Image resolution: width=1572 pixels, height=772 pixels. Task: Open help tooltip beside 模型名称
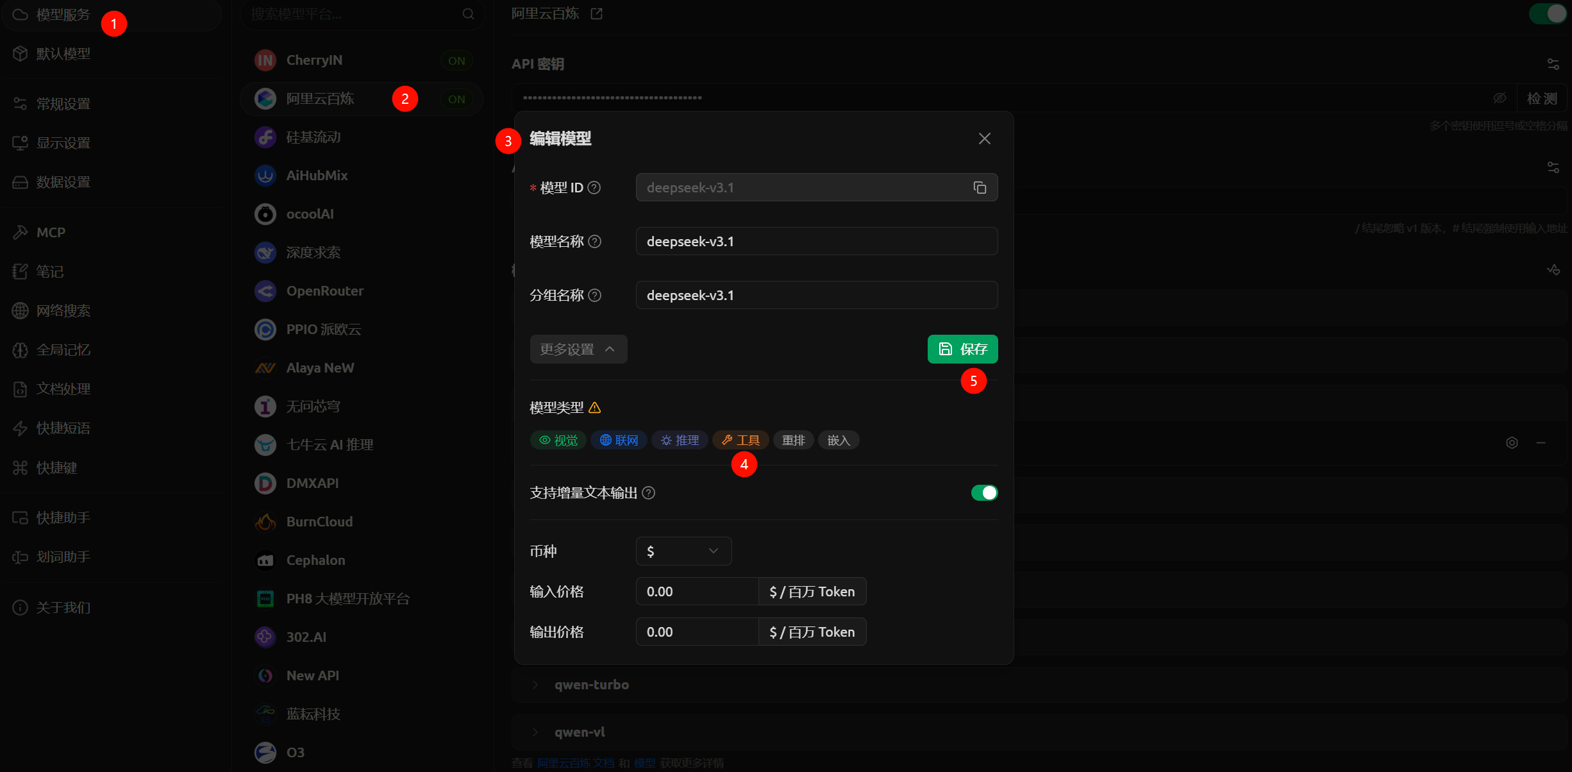pos(595,241)
